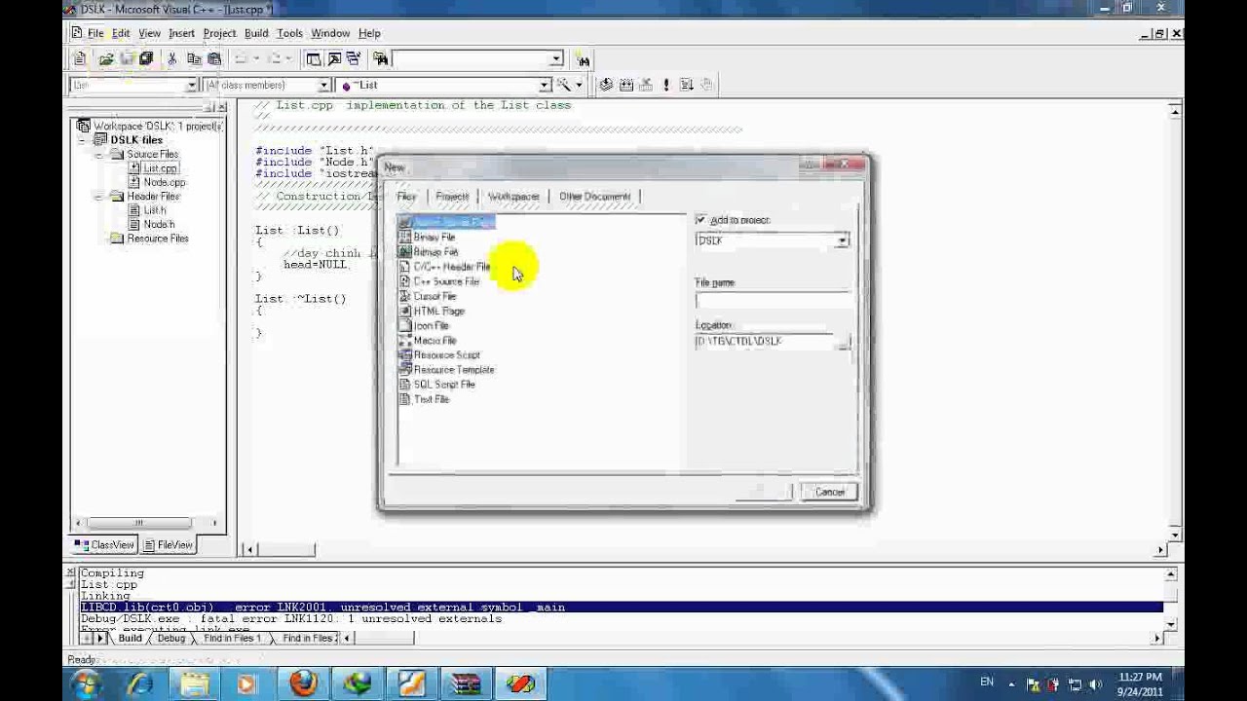This screenshot has height=701, width=1247.
Task: Open the Insert menu
Action: (181, 33)
